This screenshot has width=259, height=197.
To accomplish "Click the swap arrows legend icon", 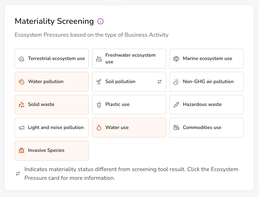I will [x=18, y=174].
